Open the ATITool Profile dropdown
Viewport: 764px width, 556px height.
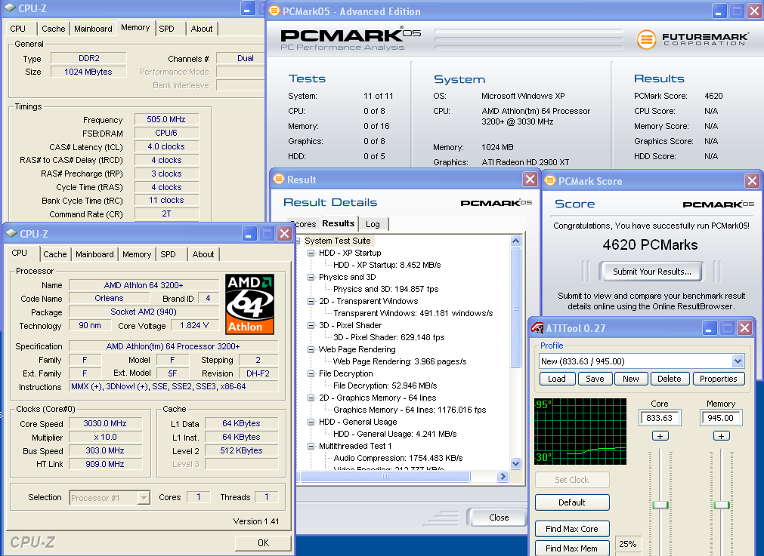tap(738, 361)
